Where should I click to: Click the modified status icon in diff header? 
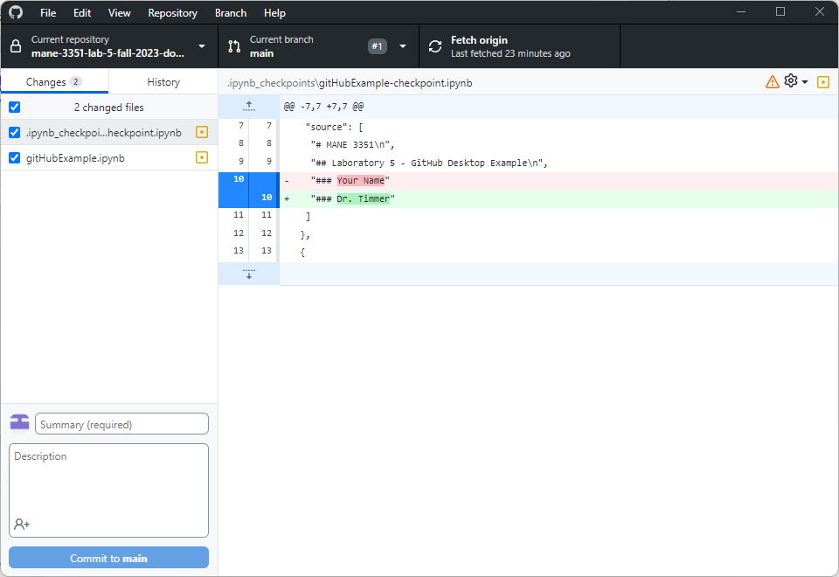[822, 82]
